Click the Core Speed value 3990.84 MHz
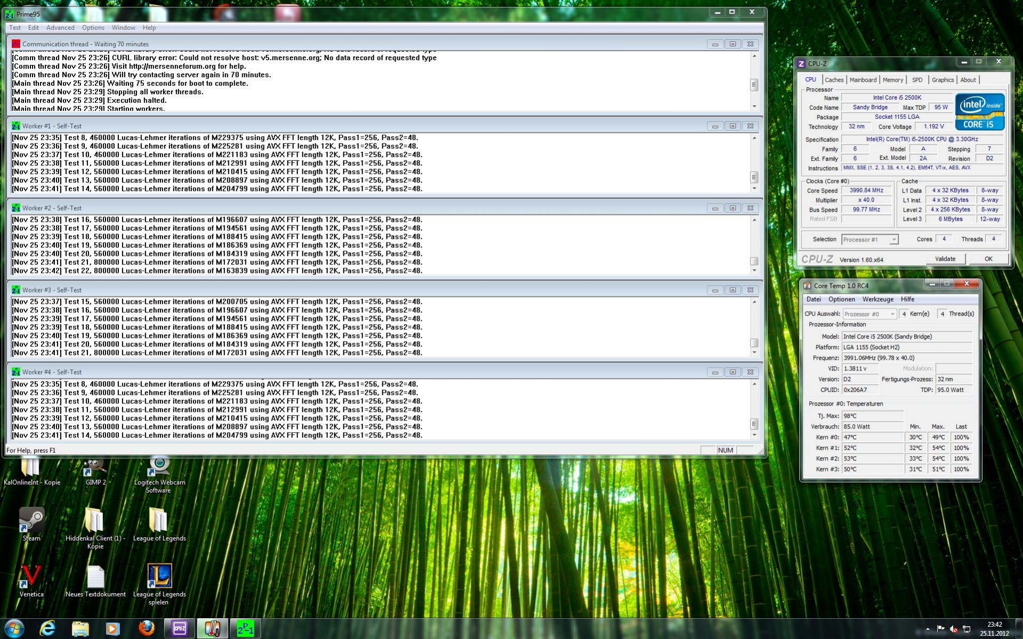The width and height of the screenshot is (1023, 639). [x=866, y=190]
